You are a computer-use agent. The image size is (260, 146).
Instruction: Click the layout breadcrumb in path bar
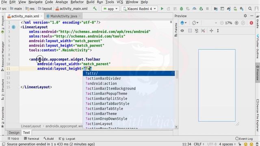45,9
